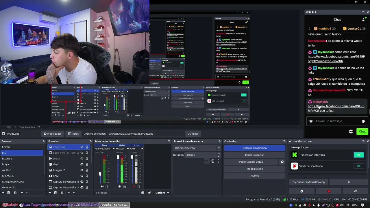Unlock the chat source
The height and width of the screenshot is (208, 370).
click(87, 164)
